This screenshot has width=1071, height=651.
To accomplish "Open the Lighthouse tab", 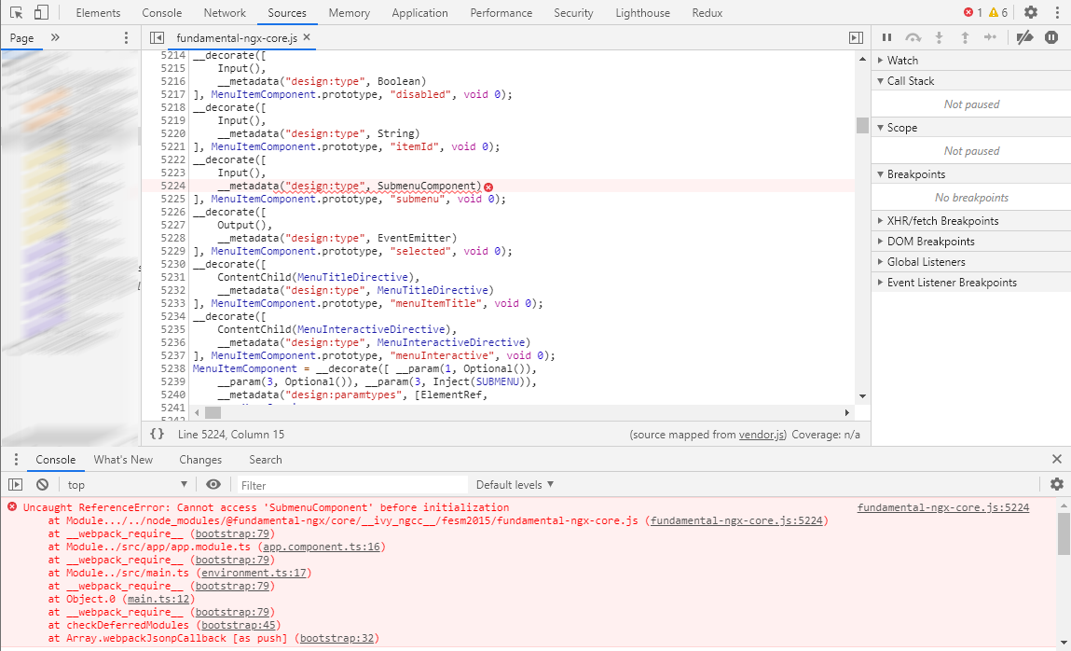I will coord(642,12).
